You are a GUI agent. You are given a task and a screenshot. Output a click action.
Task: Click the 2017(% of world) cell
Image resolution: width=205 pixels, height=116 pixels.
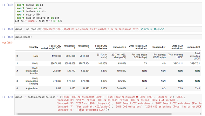[x=102, y=56]
